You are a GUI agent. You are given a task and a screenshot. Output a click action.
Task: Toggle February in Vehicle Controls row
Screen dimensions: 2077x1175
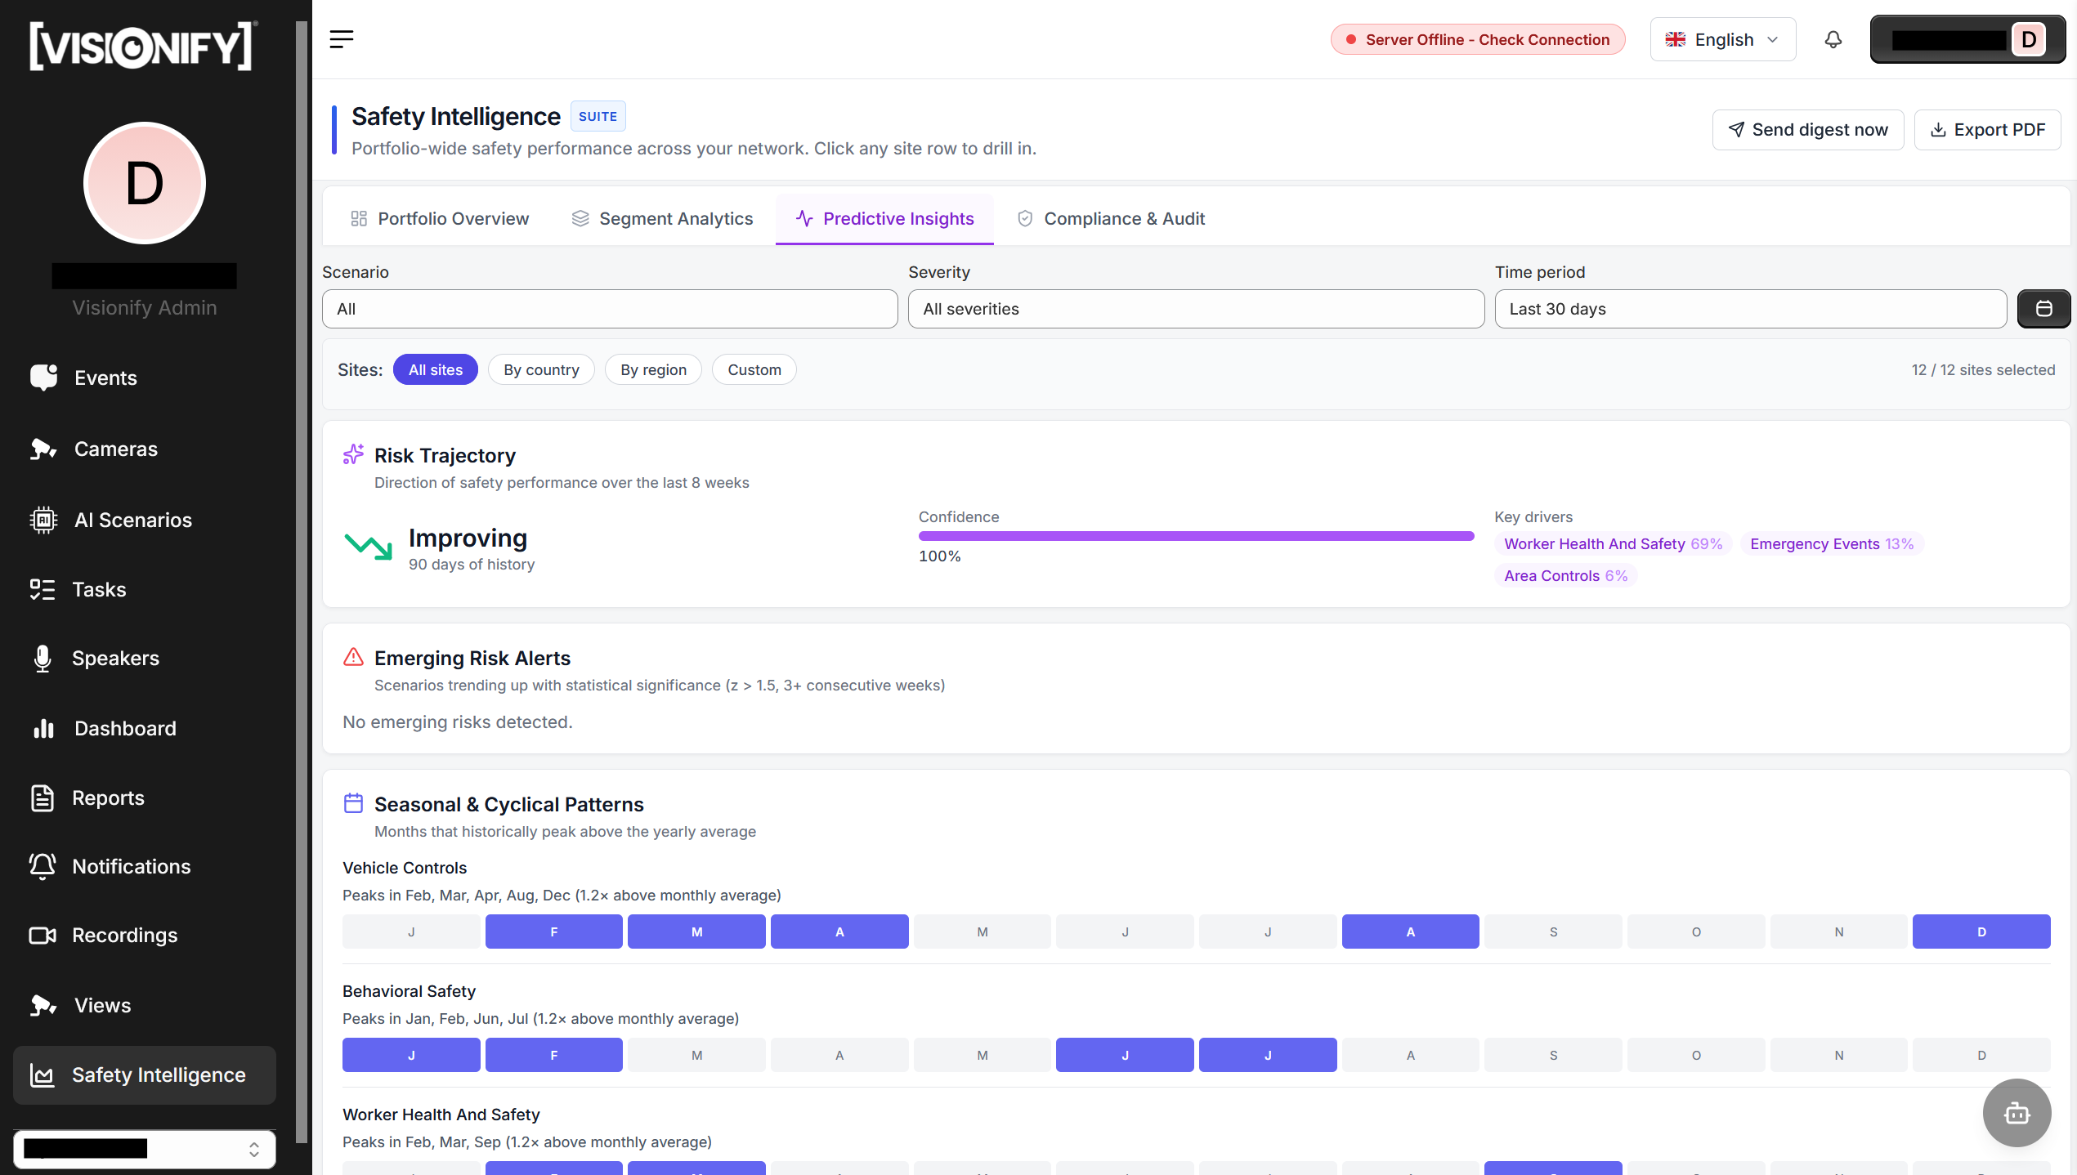[x=553, y=932]
